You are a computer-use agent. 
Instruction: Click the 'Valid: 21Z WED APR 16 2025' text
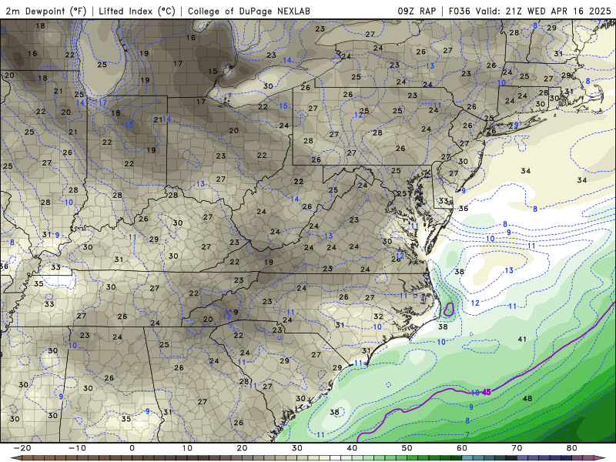544,11
